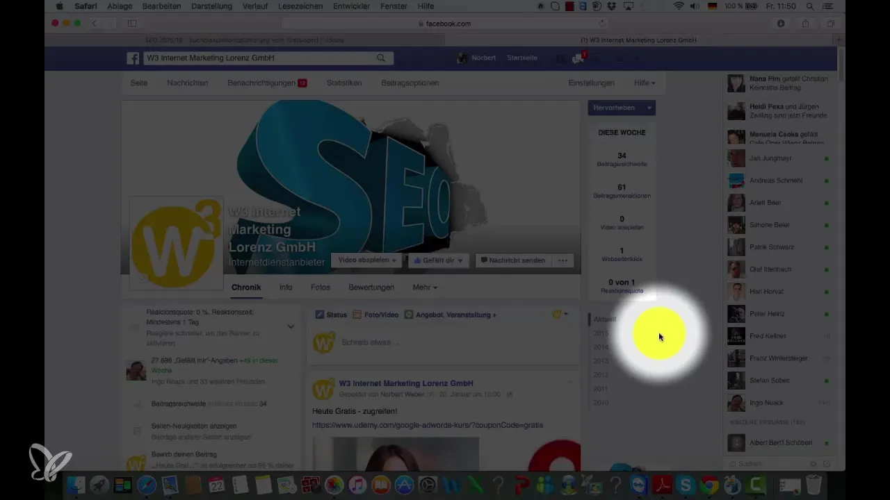The height and width of the screenshot is (500, 890).
Task: Select year 2011 in the timeline navigator
Action: point(601,388)
